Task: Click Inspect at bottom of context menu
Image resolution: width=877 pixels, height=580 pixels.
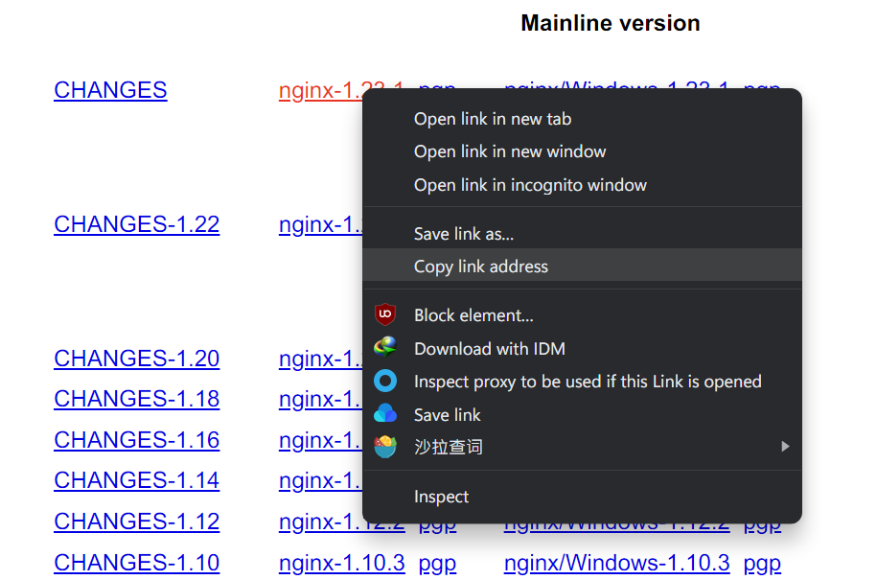Action: 441,497
